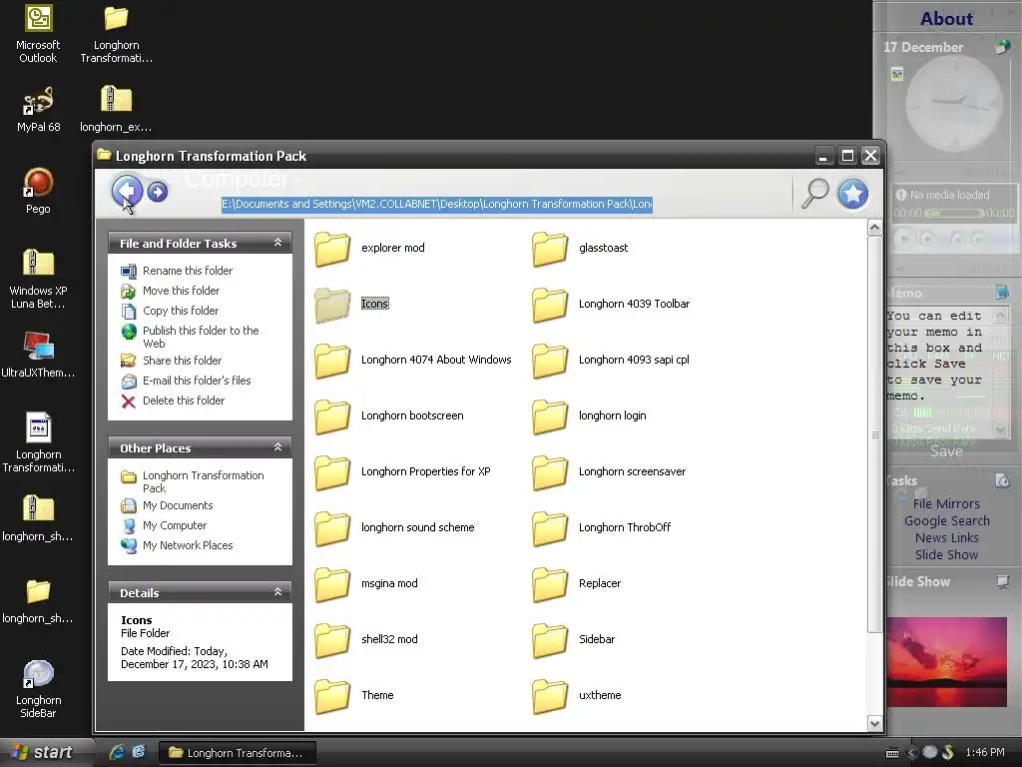Select the Longhorn screensaver folder
Screen dimensions: 1022x767
(610, 471)
